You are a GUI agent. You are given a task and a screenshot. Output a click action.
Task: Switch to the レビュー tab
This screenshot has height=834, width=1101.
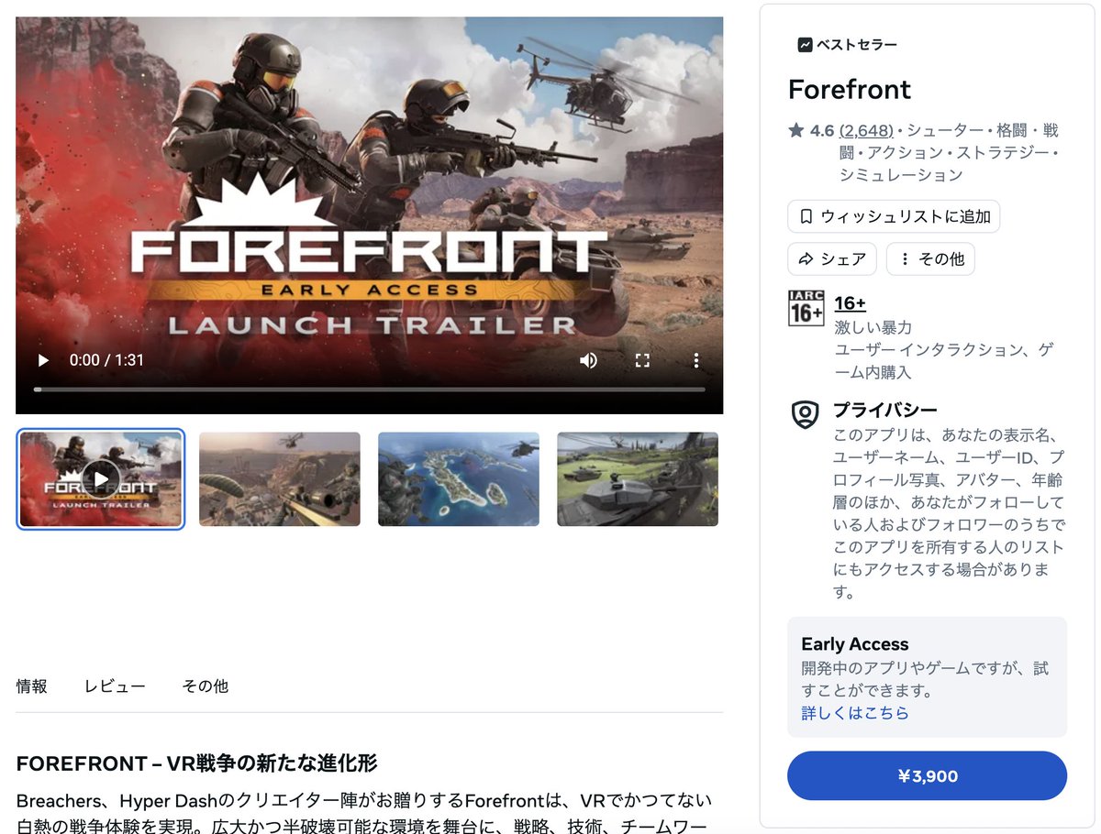pyautogui.click(x=115, y=686)
